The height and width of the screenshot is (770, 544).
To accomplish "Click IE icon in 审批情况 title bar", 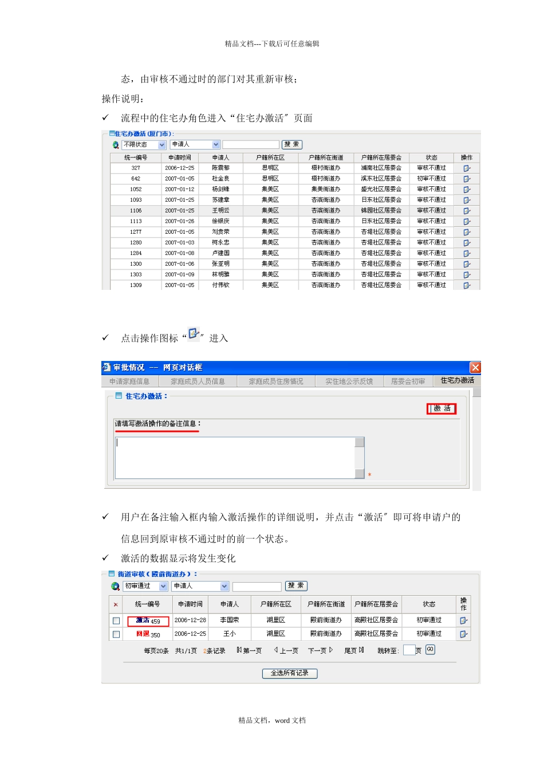I will coord(107,367).
